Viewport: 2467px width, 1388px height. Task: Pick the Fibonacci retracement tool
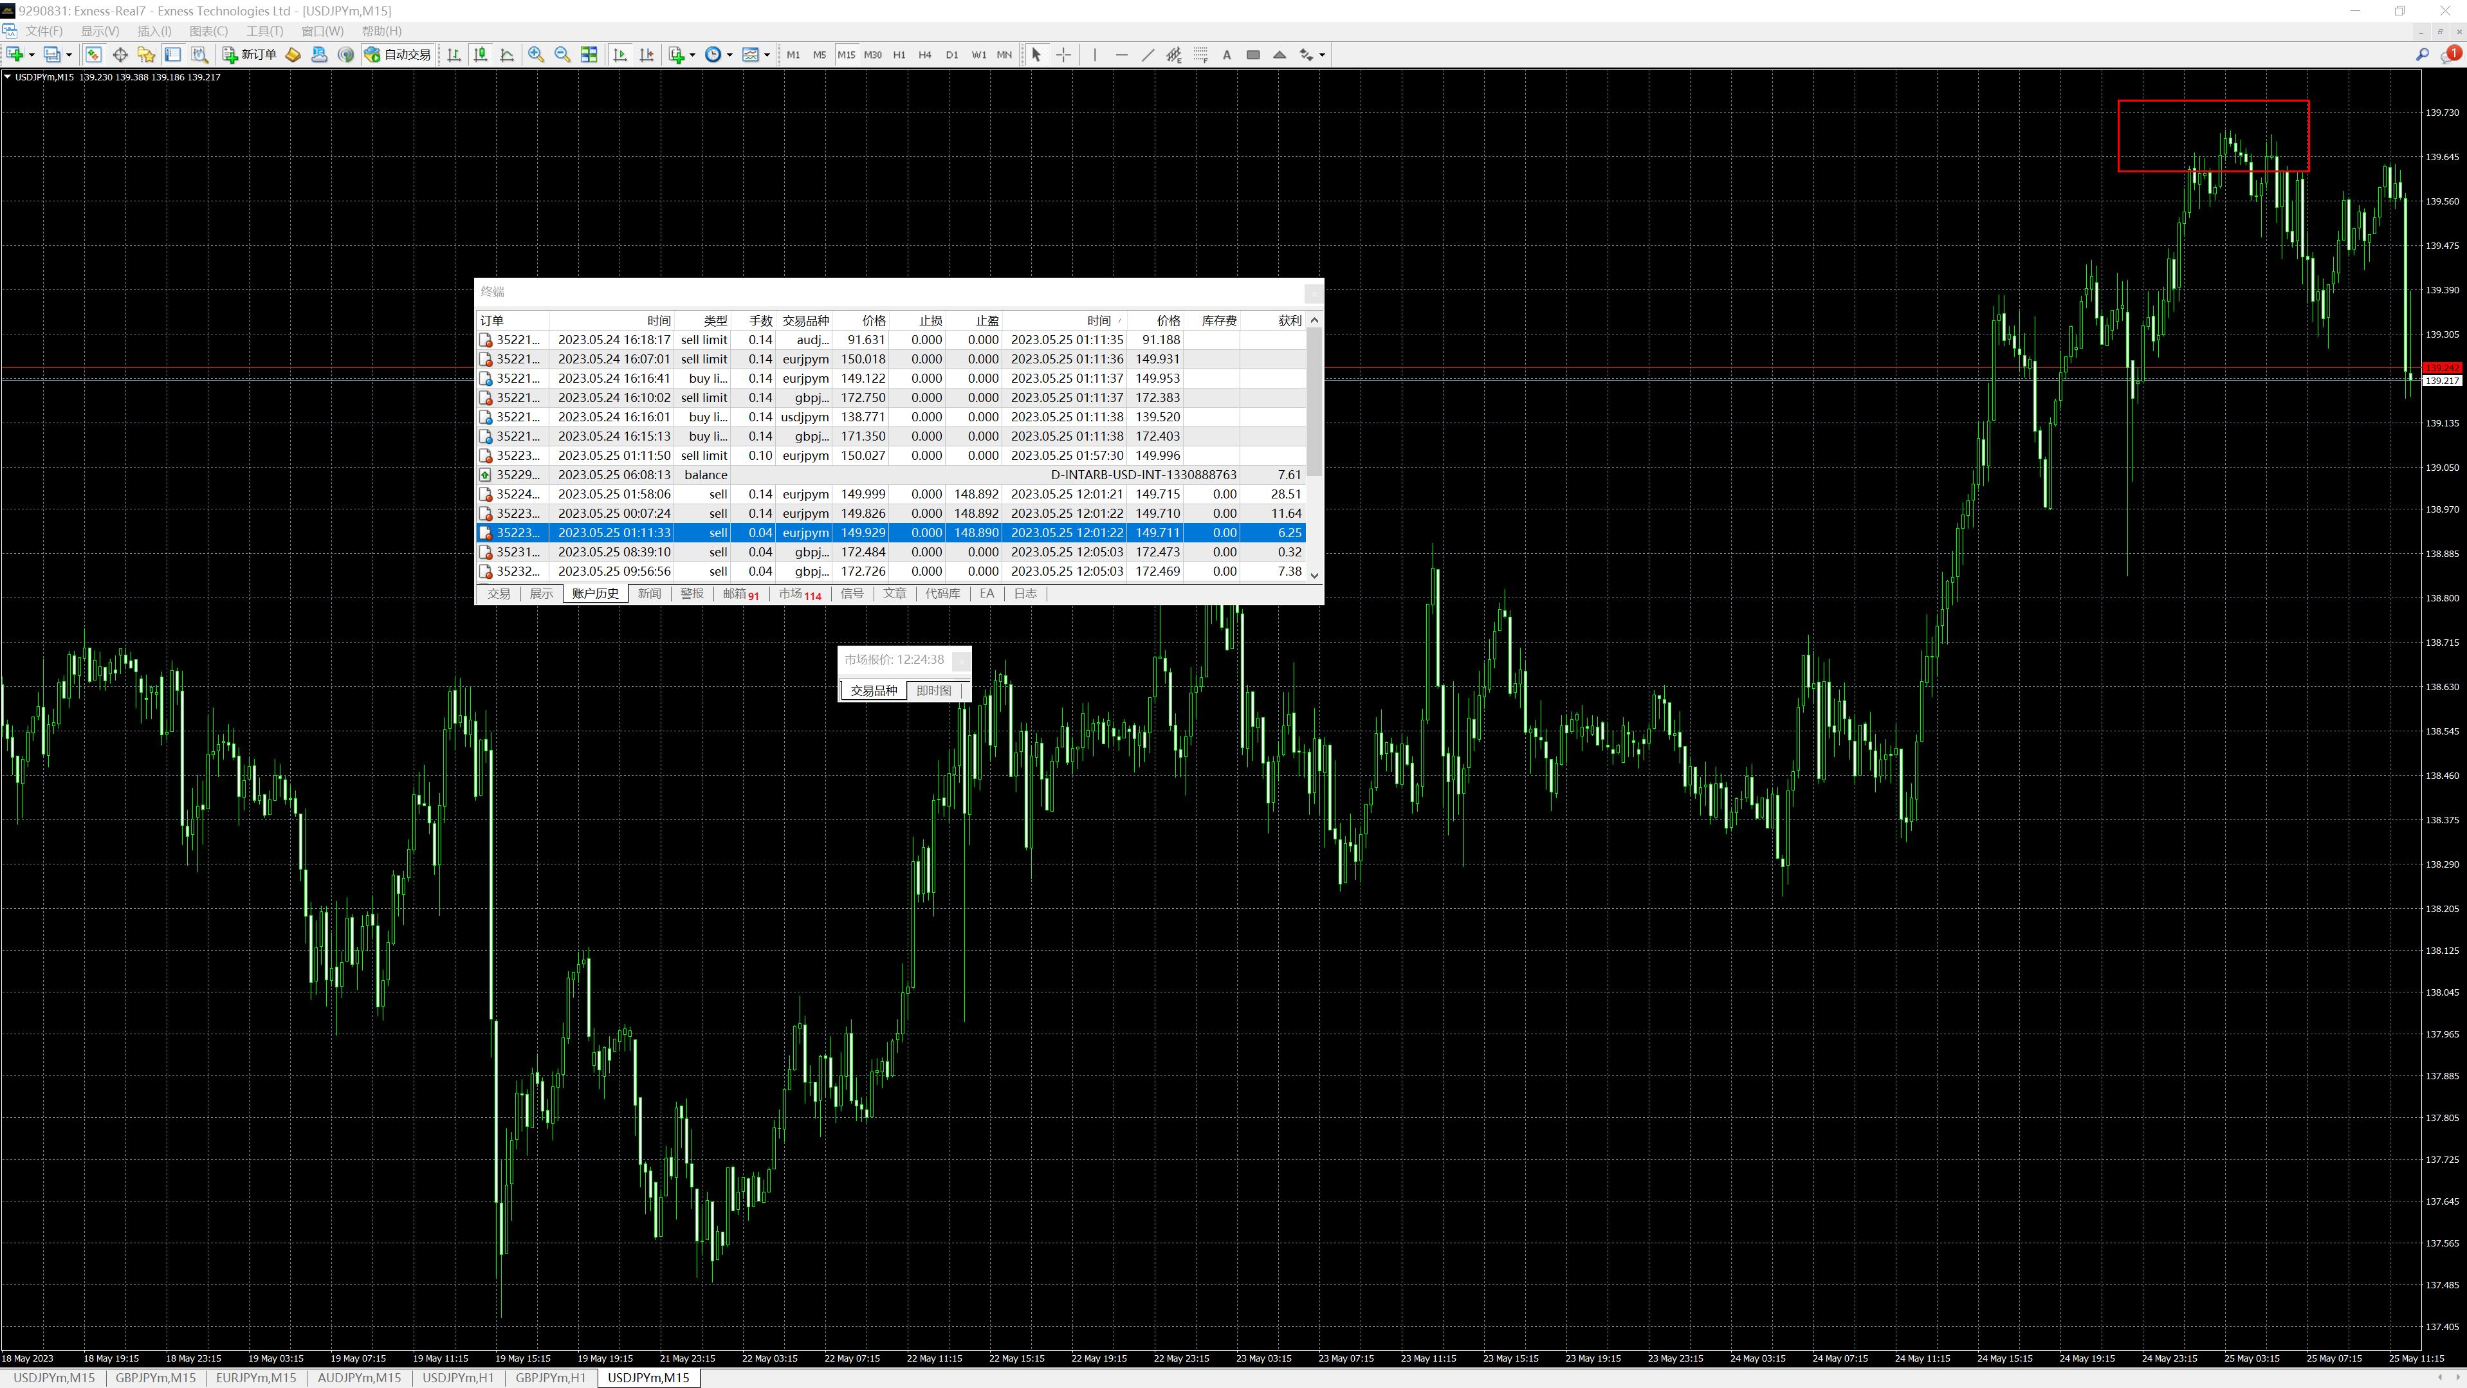[1200, 55]
